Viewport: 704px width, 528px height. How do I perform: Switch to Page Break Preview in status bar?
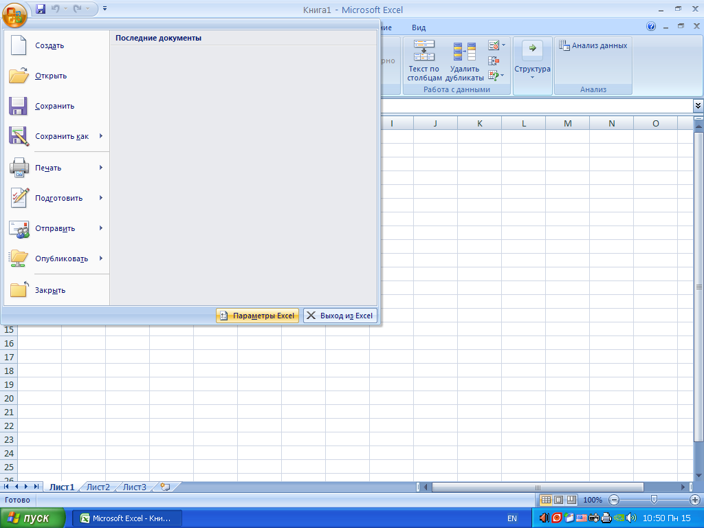point(571,500)
